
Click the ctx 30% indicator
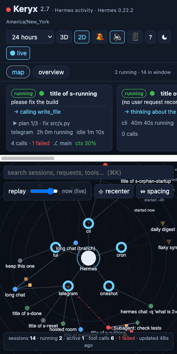point(85,143)
